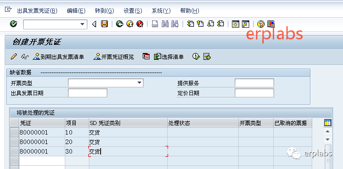Go back with green arrow icon

tap(120, 24)
